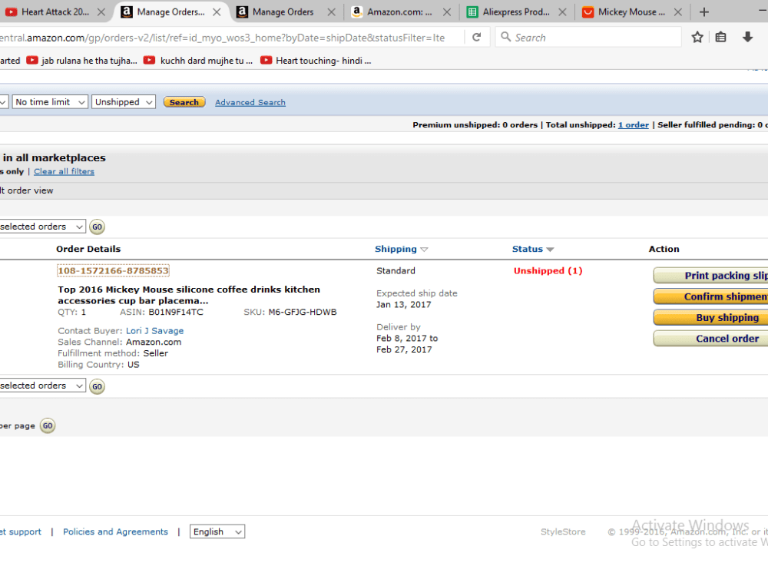
Task: Click the upper GO button beside selected orders
Action: click(97, 227)
